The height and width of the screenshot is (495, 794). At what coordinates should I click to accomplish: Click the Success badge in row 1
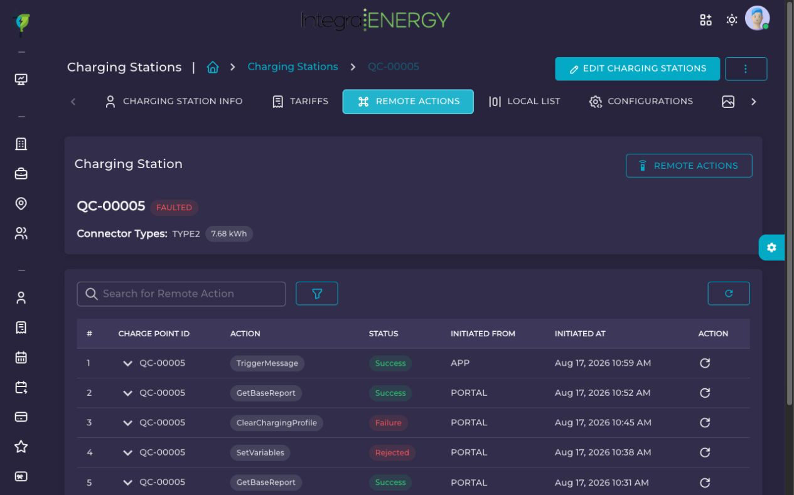390,363
